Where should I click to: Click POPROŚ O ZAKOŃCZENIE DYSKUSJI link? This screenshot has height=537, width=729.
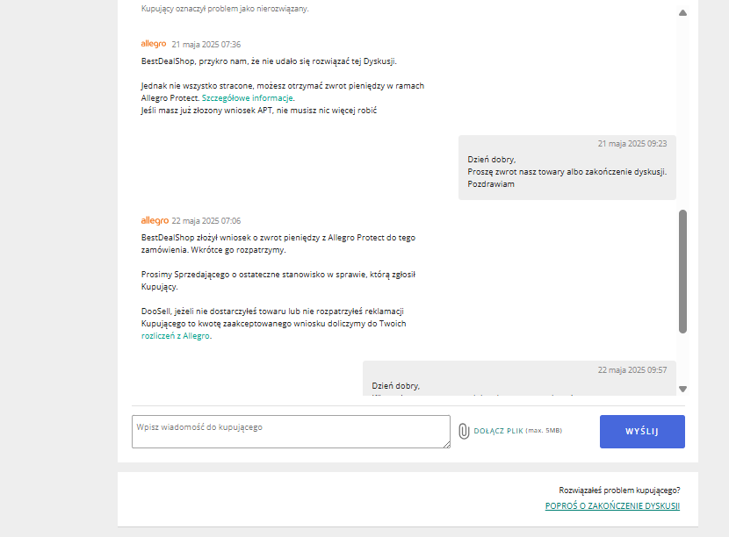point(612,506)
